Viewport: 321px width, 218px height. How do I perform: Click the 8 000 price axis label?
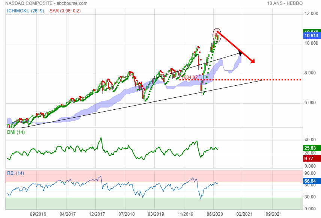pyautogui.click(x=310, y=73)
